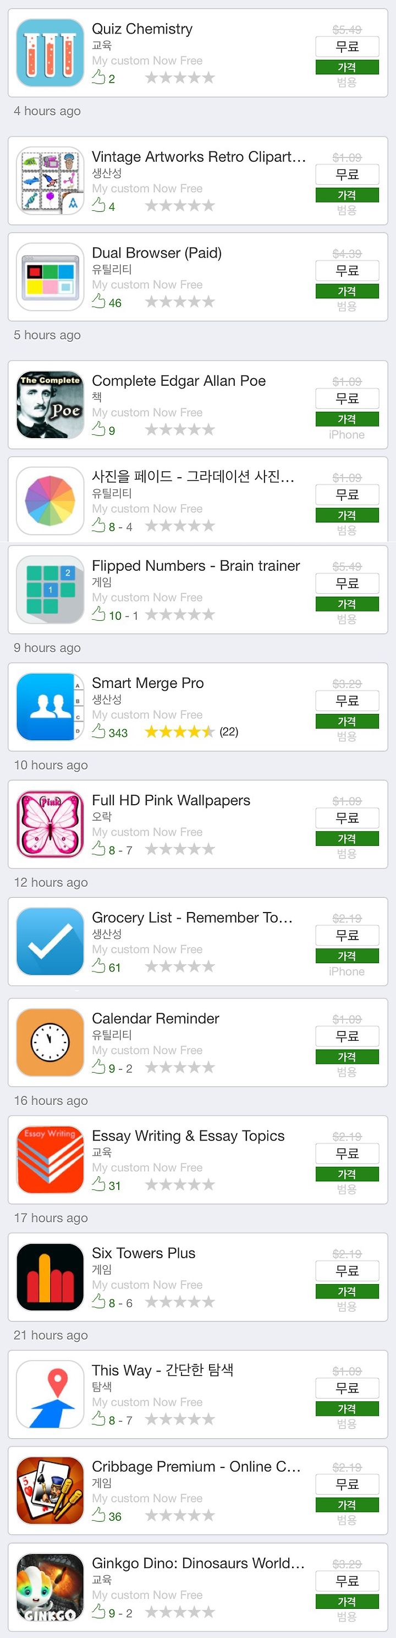Tap the Full HD Pink Wallpapers butterfly icon
396x1638 pixels.
[50, 823]
